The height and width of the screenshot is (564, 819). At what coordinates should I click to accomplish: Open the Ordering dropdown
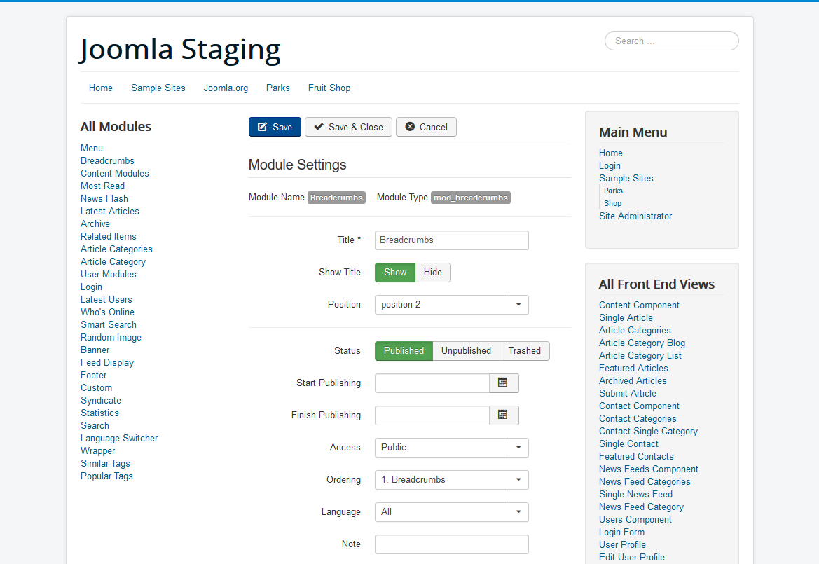point(452,480)
